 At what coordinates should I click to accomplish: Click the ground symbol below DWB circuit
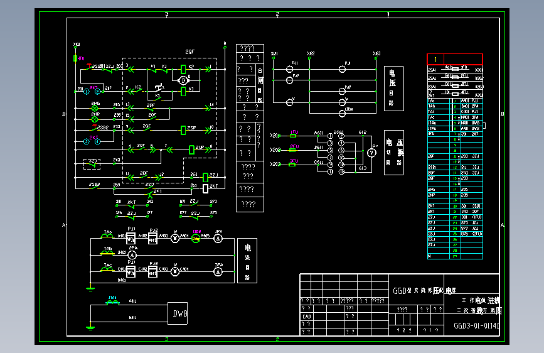[x=90, y=327]
